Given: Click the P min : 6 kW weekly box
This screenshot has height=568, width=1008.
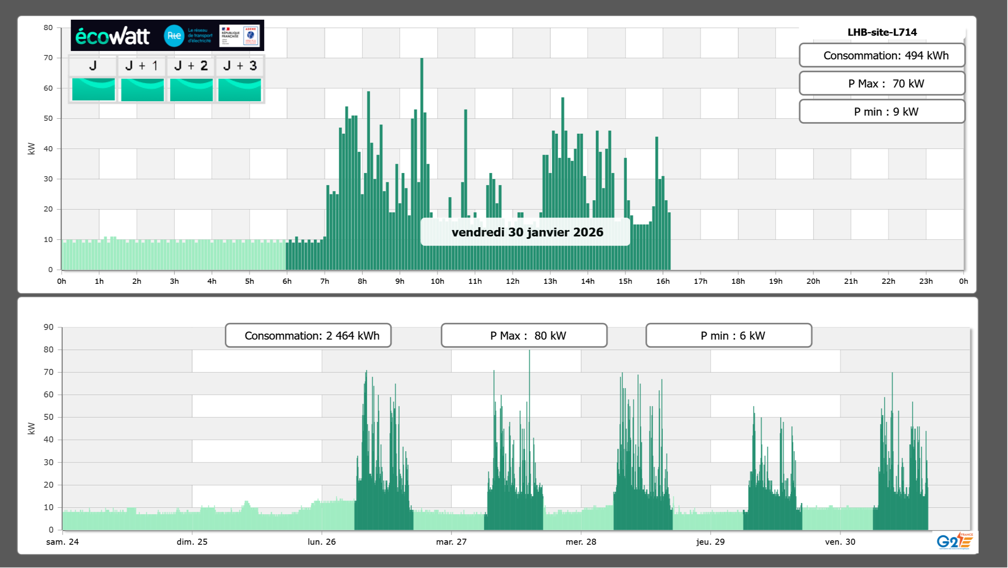Looking at the screenshot, I should coord(729,336).
